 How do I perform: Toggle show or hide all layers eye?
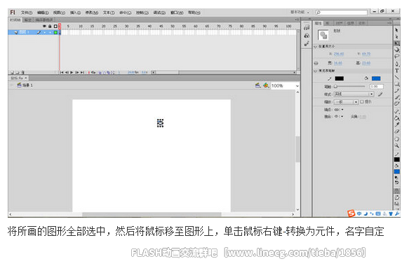point(44,26)
